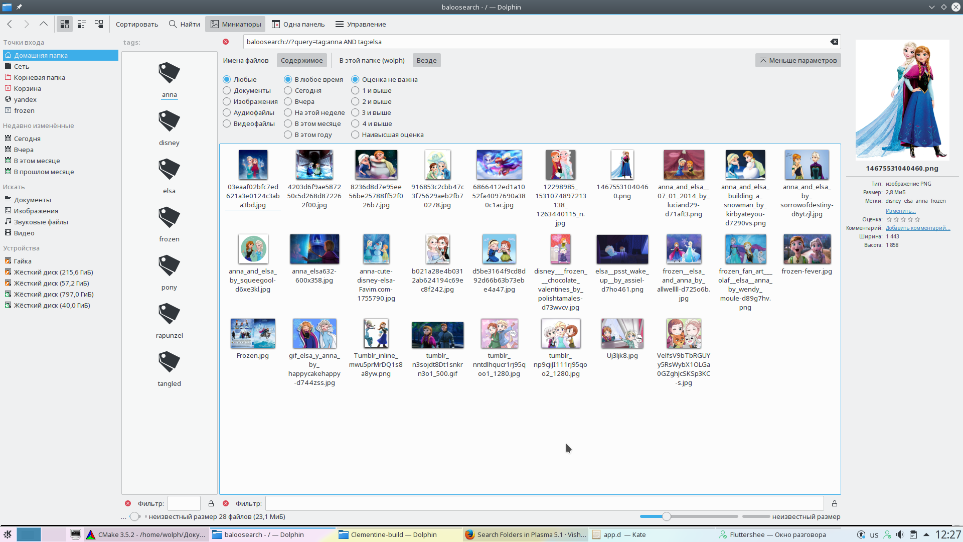
Task: Go forward with the right arrow icon
Action: coord(27,24)
